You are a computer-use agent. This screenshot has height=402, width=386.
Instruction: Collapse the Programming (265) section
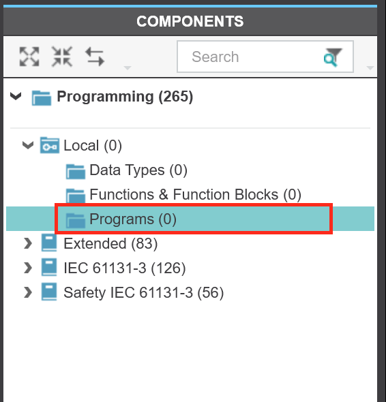[16, 96]
